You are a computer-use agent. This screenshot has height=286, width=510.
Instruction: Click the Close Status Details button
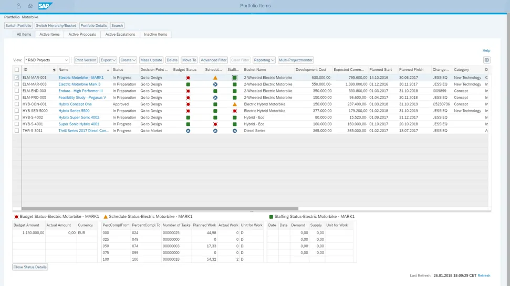(x=30, y=267)
